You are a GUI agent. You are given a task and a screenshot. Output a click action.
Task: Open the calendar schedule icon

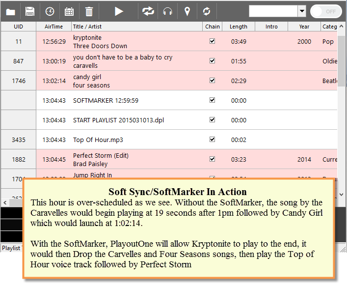[69, 11]
